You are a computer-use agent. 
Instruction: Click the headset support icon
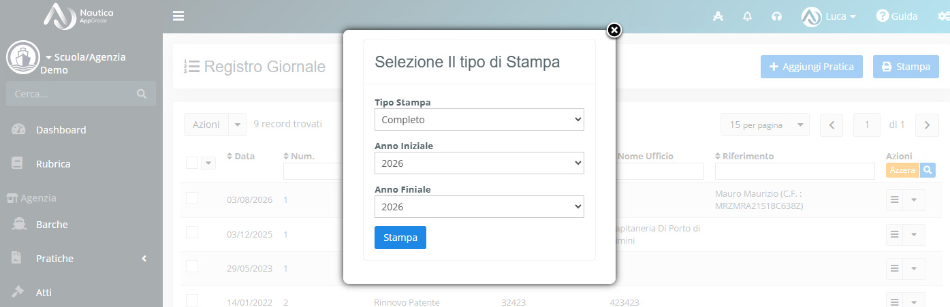coord(776,16)
